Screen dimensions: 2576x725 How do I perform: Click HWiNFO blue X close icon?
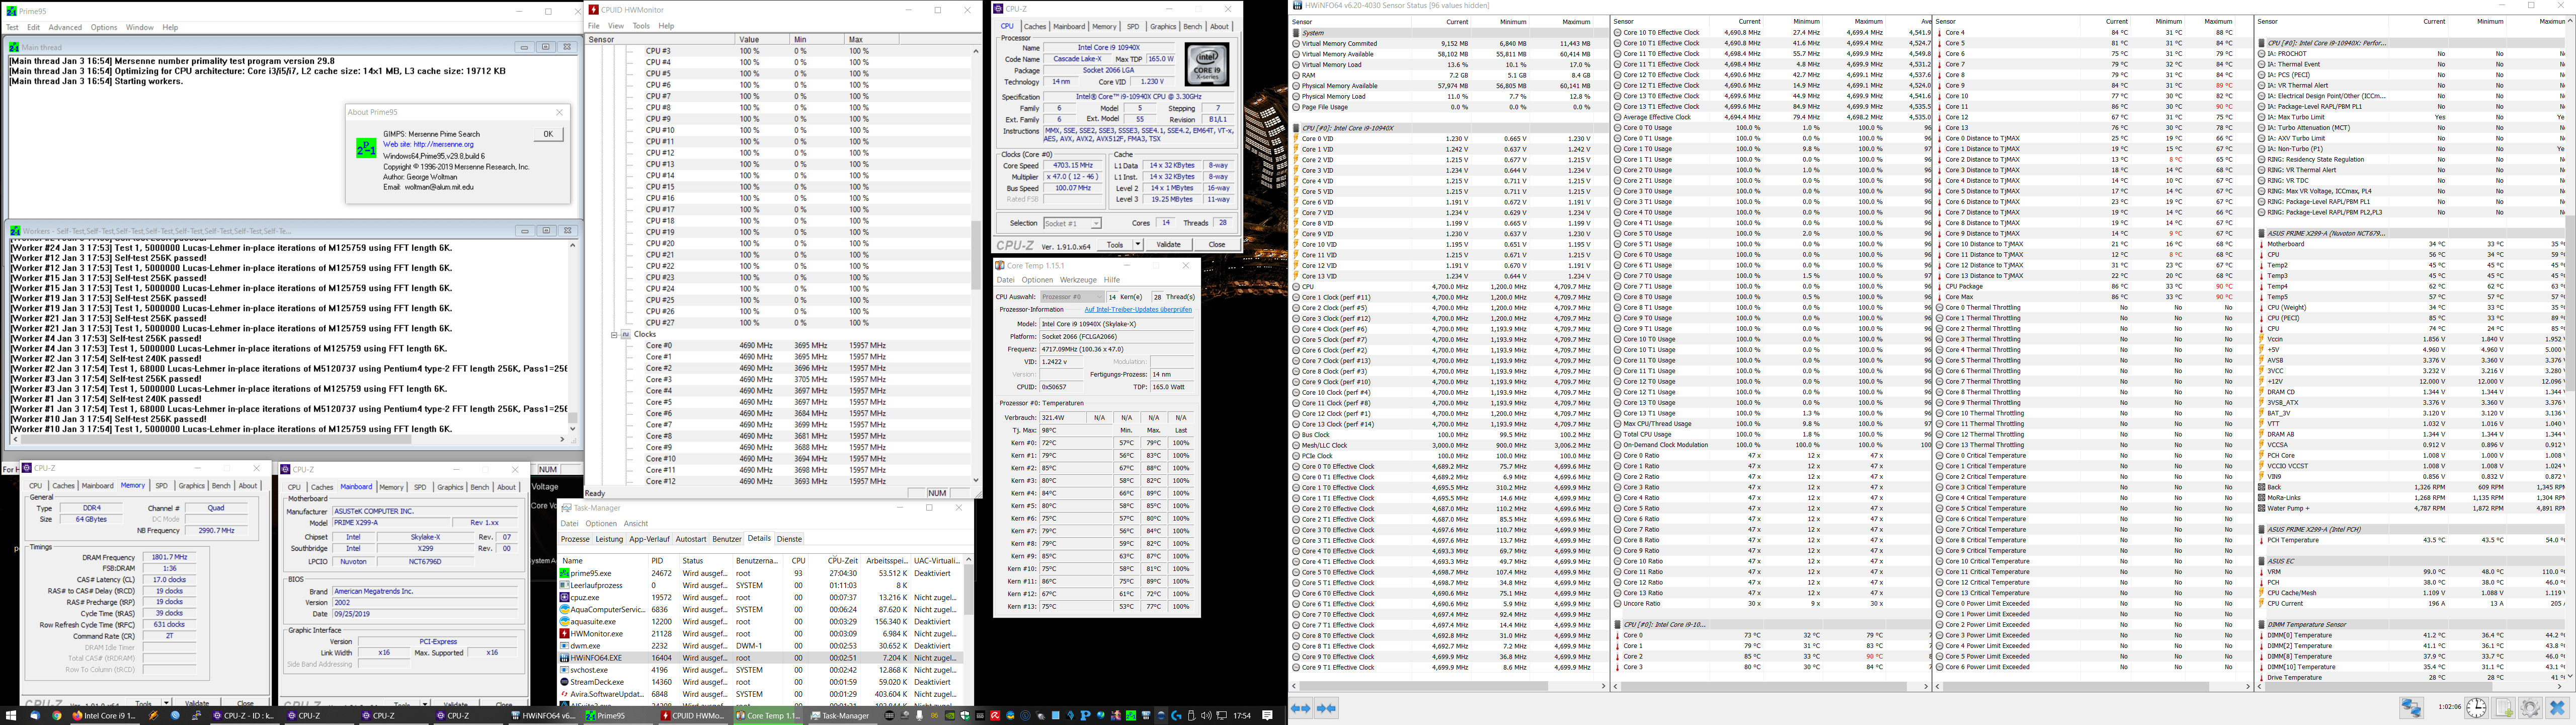(2558, 708)
